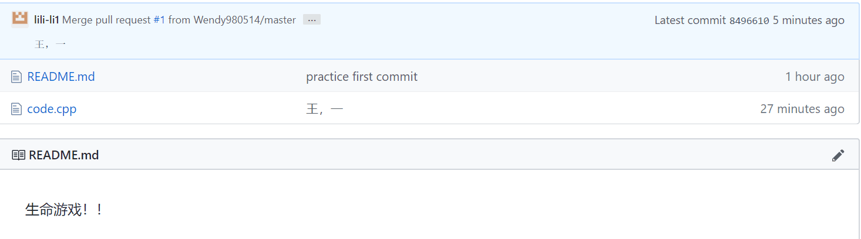This screenshot has width=861, height=239.
Task: Click the "1 hour ago" timestamp
Action: [815, 77]
